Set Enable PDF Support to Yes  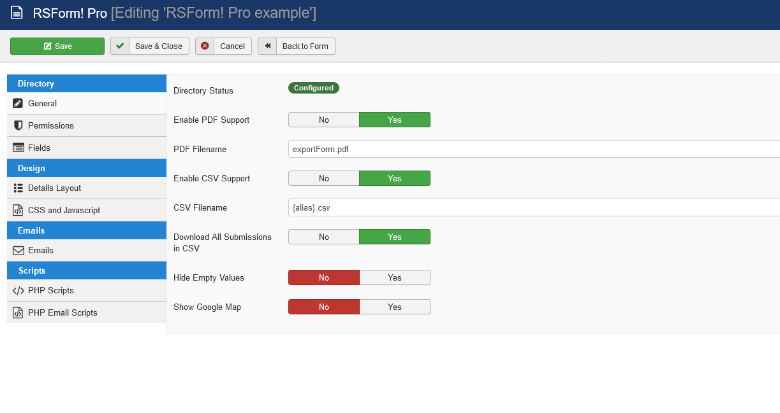[395, 120]
